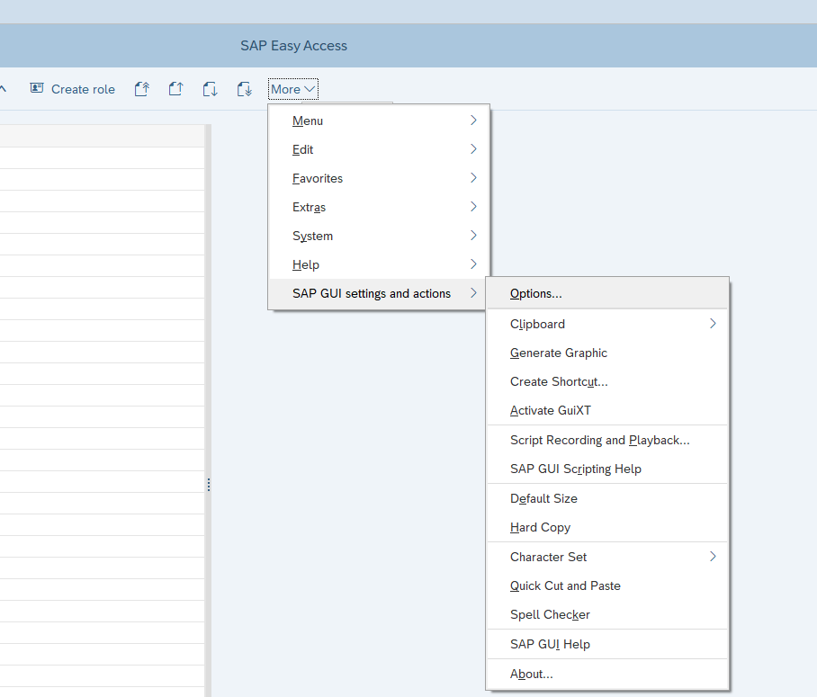Expand the System entry chevron arrow
817x697 pixels.
pyautogui.click(x=473, y=235)
